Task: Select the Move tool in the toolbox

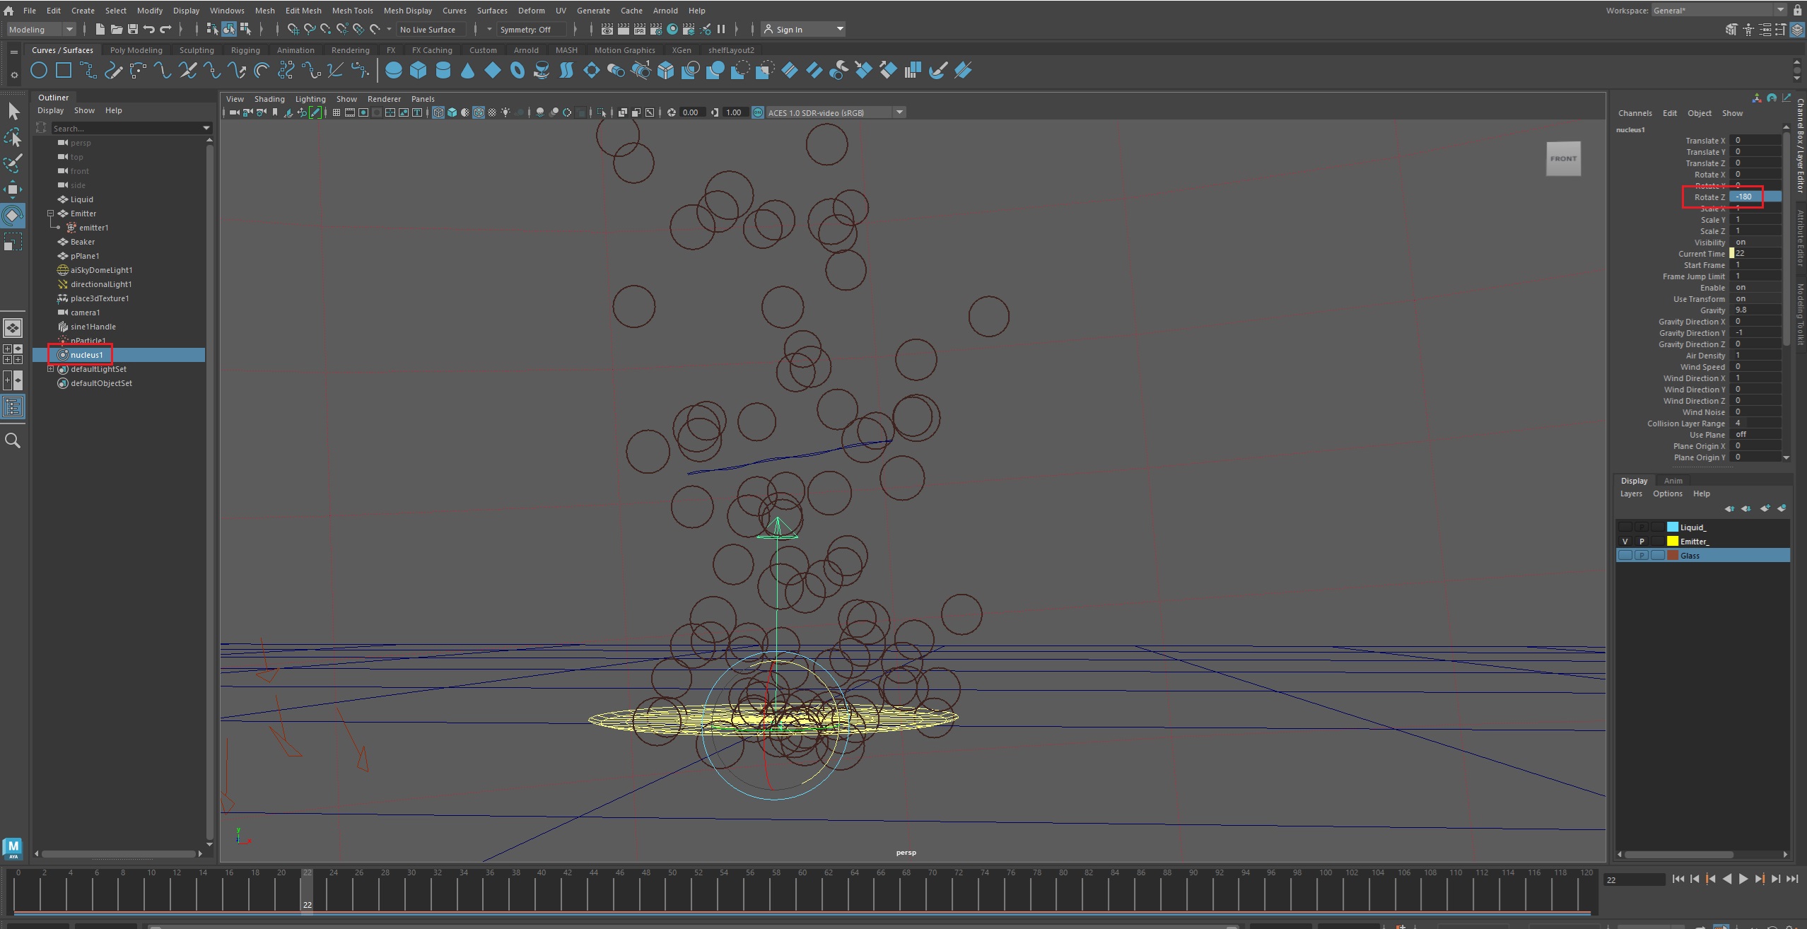Action: click(x=13, y=189)
